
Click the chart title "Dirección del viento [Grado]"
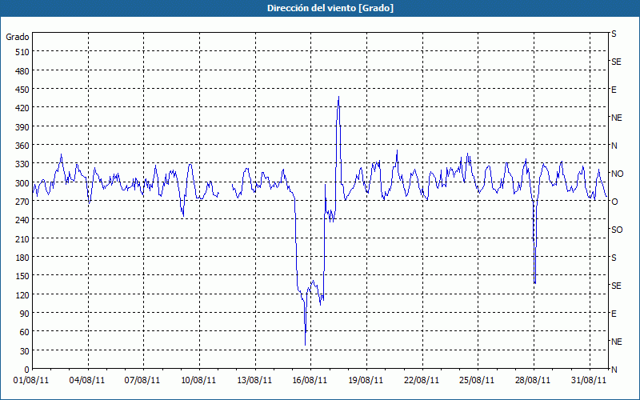[x=330, y=8]
